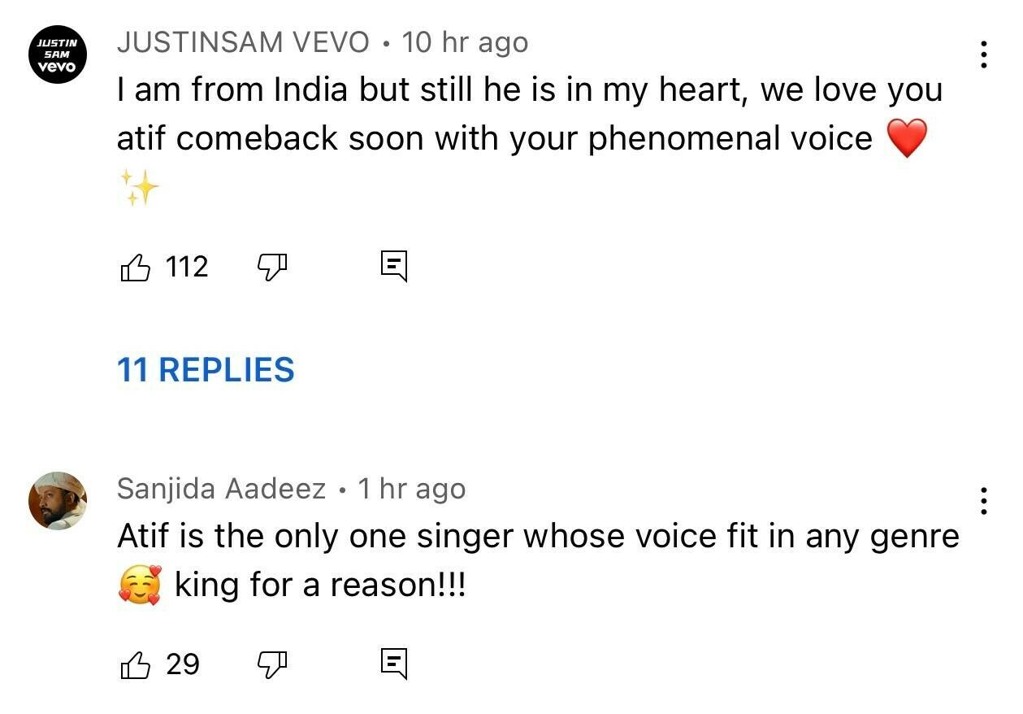Click the red heart emoji
Image resolution: width=1023 pixels, height=714 pixels.
(x=907, y=140)
